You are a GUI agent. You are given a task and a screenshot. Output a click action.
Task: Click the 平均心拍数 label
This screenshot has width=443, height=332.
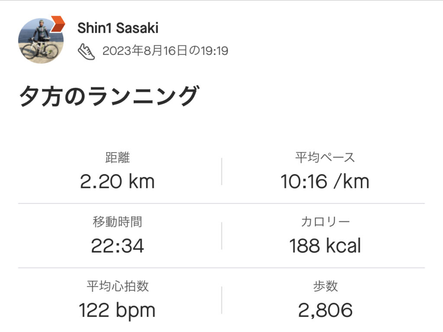click(118, 286)
